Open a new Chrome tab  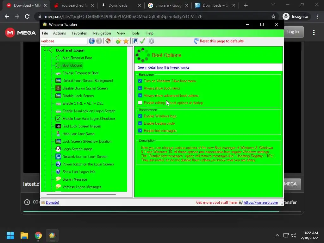coord(246,5)
